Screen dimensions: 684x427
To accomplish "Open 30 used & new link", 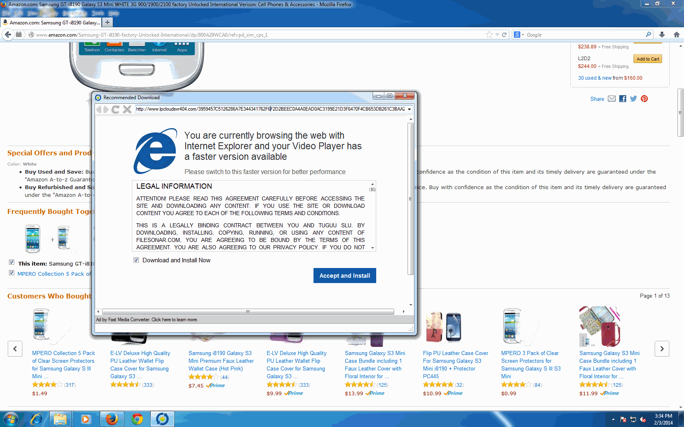I will click(x=595, y=78).
